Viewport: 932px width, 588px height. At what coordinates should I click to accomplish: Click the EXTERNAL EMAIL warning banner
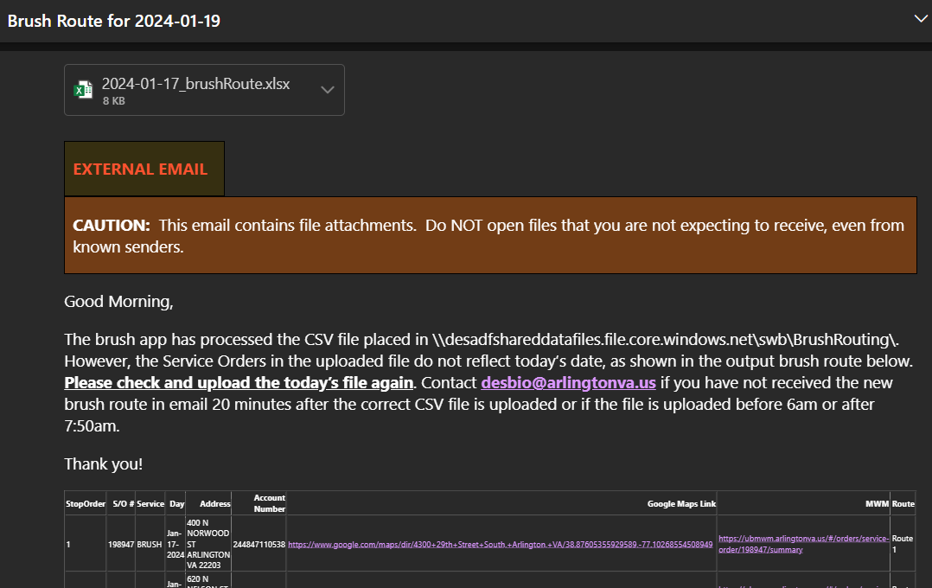point(144,169)
